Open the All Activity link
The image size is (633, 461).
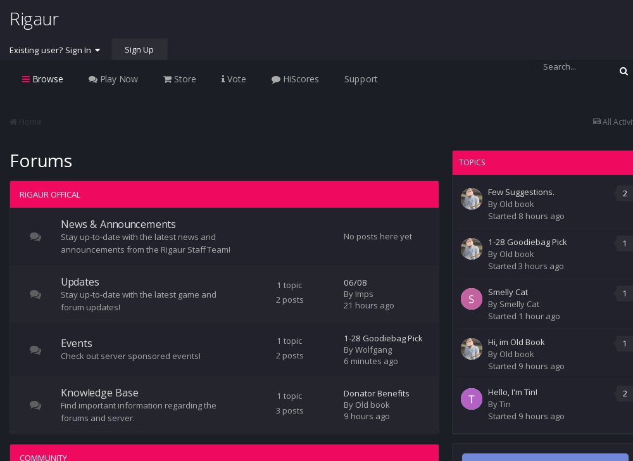(613, 122)
